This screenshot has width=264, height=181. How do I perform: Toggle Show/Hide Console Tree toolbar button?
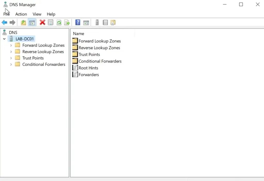pyautogui.click(x=32, y=23)
